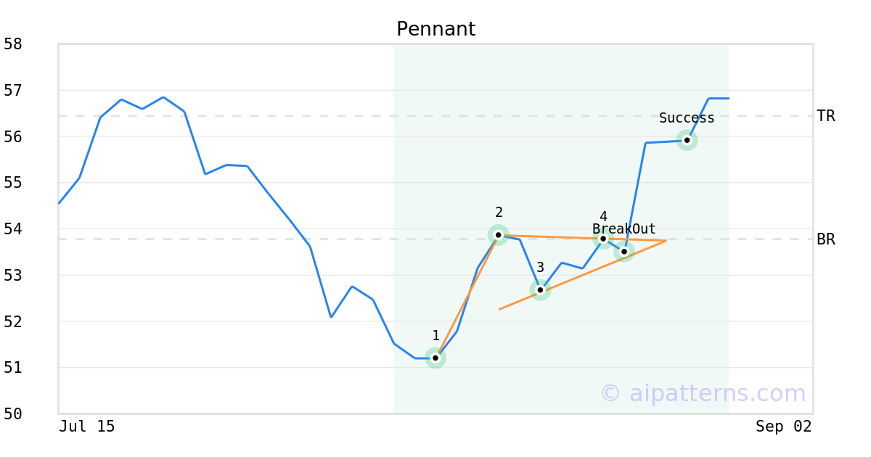Click the 54 price axis label
This screenshot has width=871, height=457.
click(13, 229)
